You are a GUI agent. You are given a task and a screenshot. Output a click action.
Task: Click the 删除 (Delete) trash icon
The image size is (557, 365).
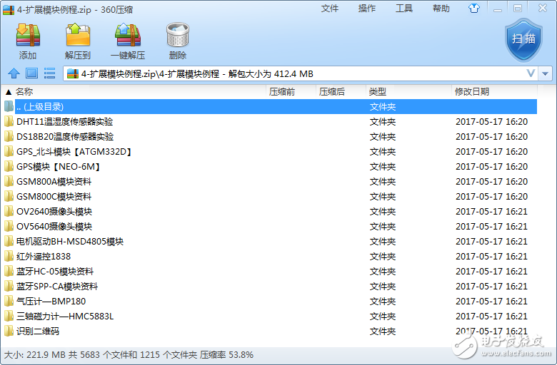[x=177, y=41]
